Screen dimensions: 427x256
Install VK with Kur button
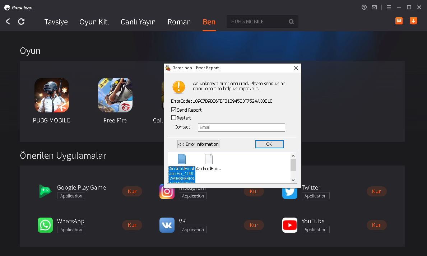coord(254,225)
